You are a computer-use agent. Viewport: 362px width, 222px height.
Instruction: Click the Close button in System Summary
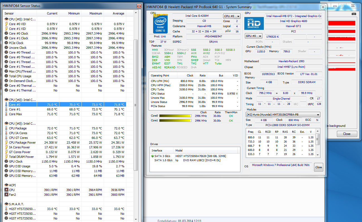click(x=318, y=167)
